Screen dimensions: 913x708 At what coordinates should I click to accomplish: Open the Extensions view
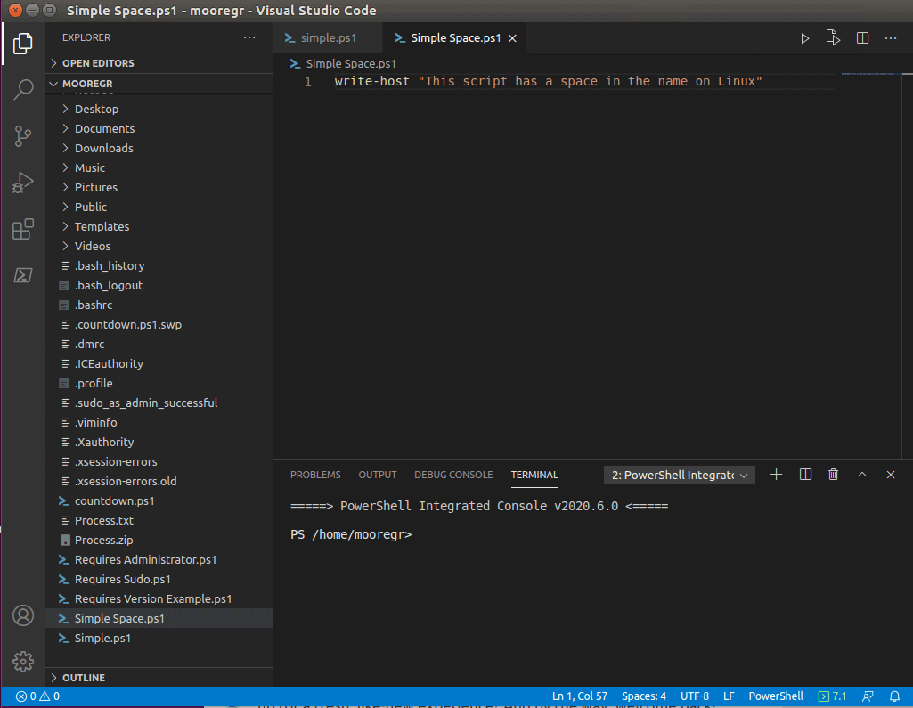[x=22, y=229]
